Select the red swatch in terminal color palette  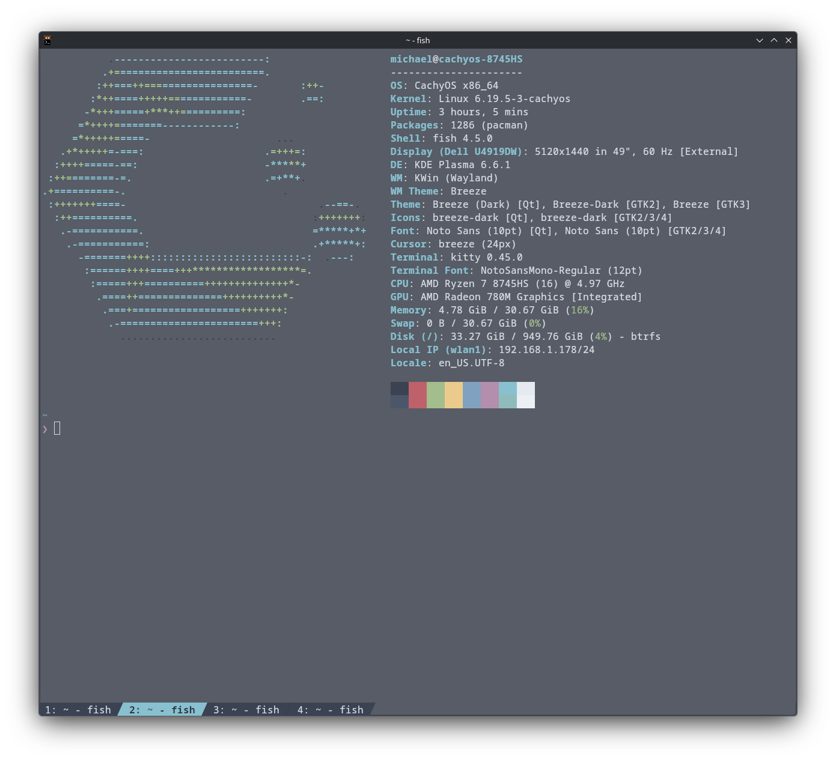(x=417, y=395)
